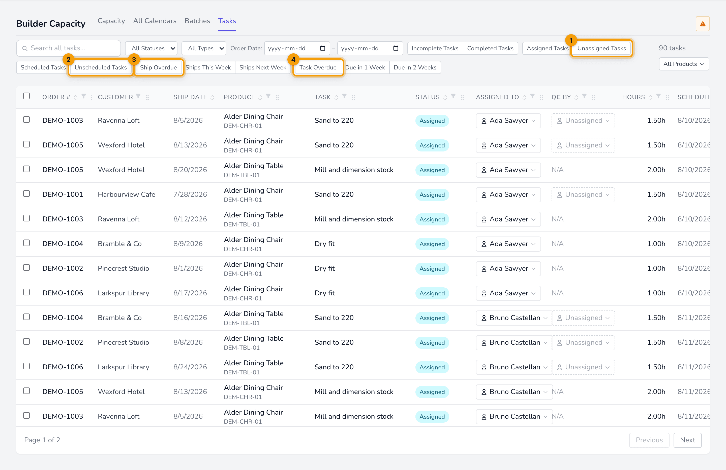Toggle the select-all header checkbox
The height and width of the screenshot is (470, 726).
26,96
